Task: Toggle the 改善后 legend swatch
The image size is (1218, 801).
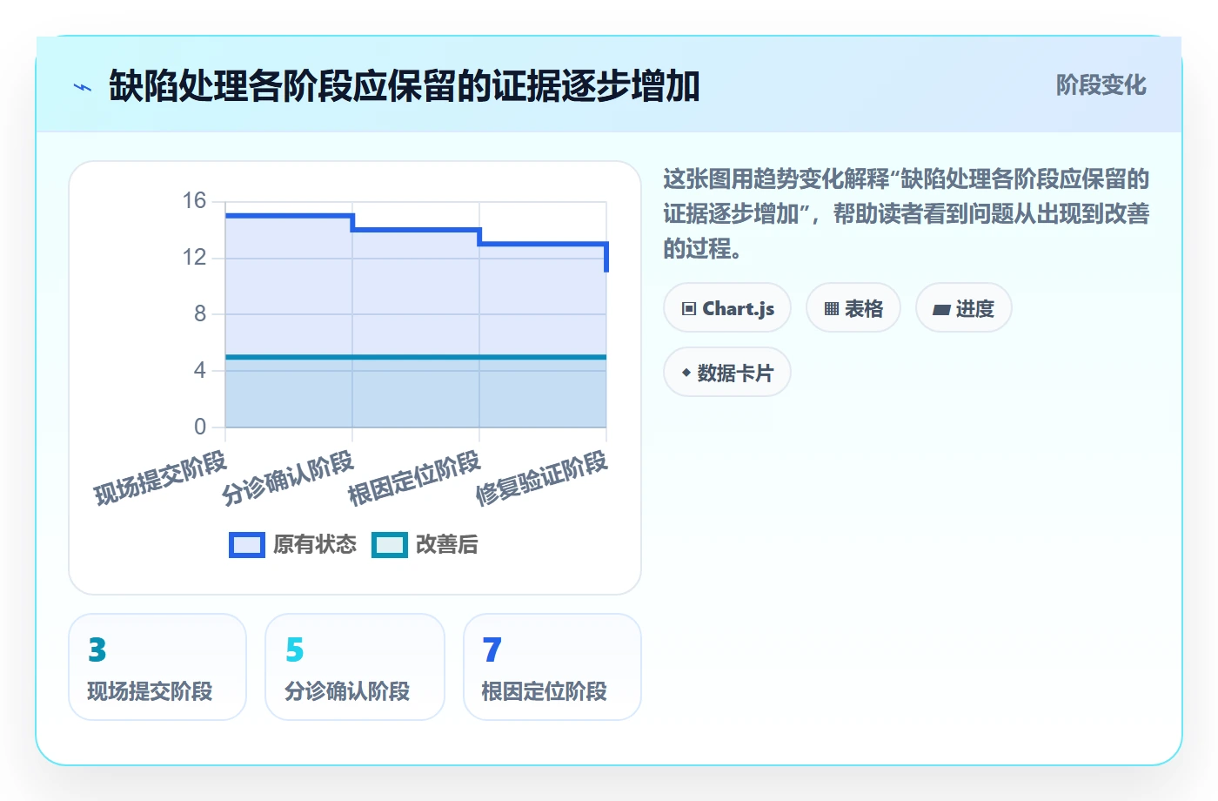Action: pyautogui.click(x=390, y=545)
